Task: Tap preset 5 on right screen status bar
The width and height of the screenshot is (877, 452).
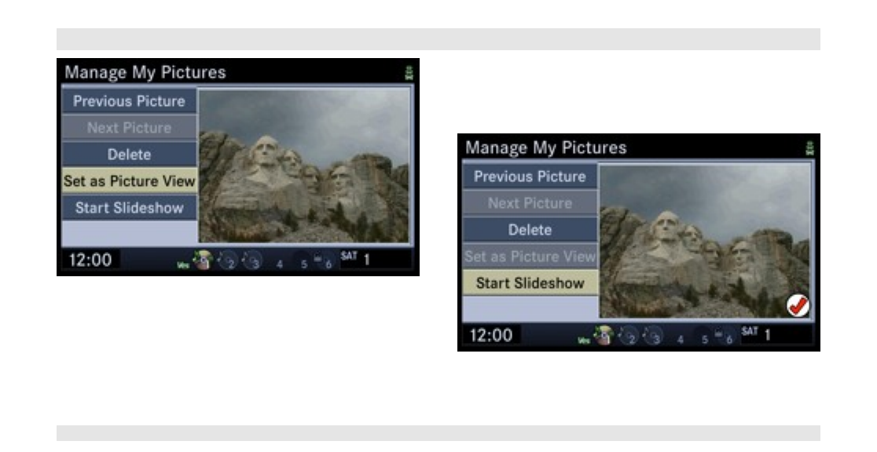Action: (x=705, y=339)
